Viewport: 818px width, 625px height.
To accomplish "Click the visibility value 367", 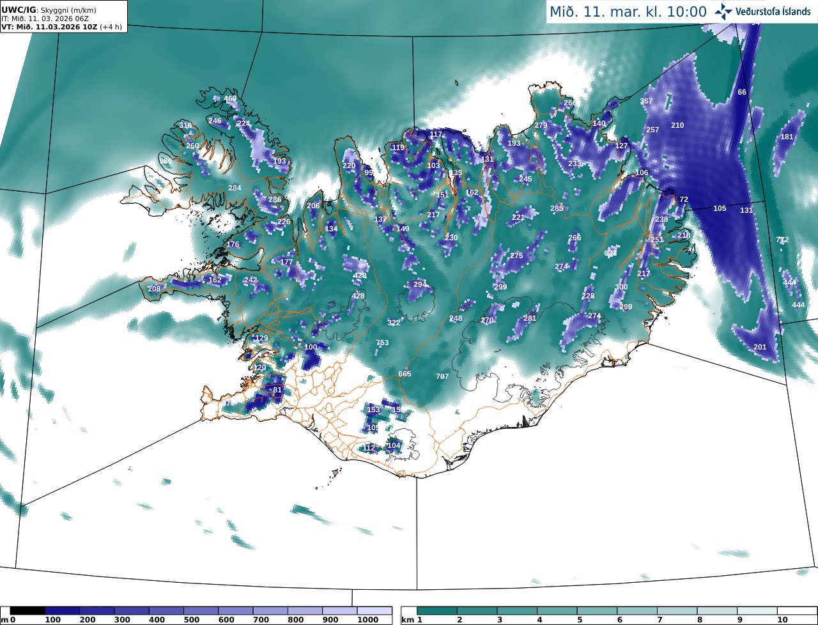I will (647, 101).
